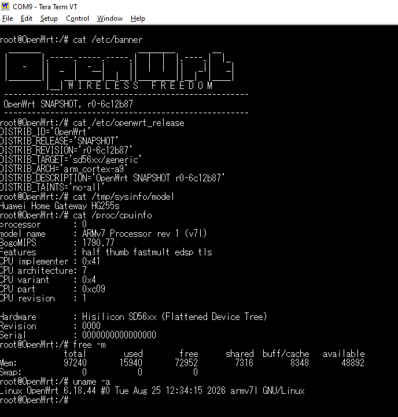Click the OpenWrt SNAPSHOT, r0-6c12b87 banner line
Screen dimensions: 398x417
(x=68, y=104)
